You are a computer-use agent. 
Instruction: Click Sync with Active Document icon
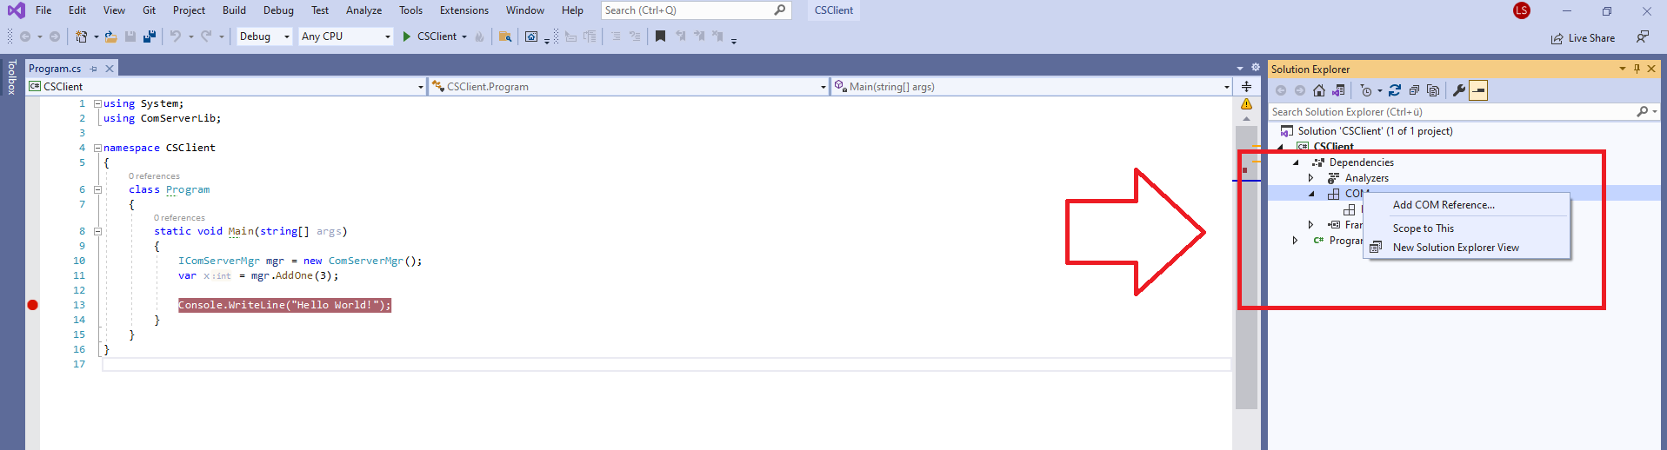point(1395,90)
